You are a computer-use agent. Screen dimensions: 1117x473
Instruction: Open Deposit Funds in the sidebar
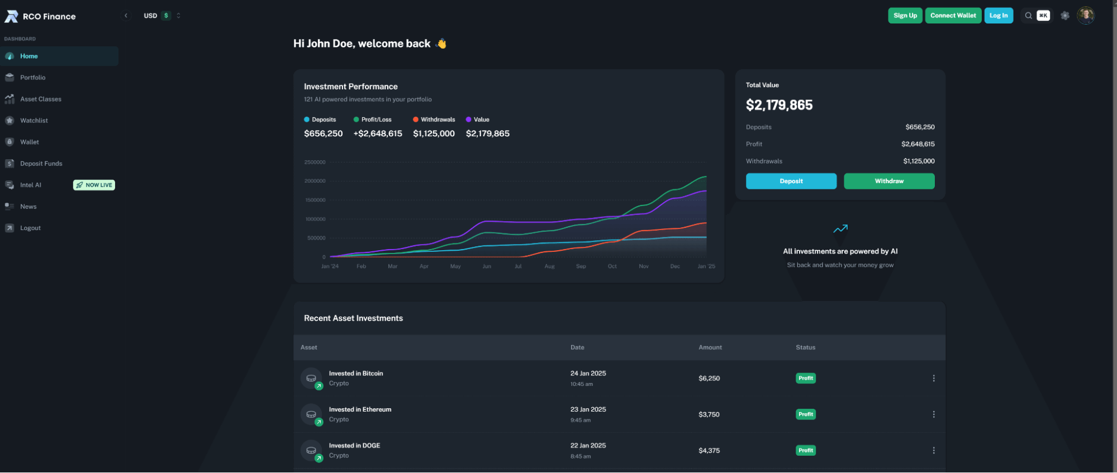[x=41, y=164]
